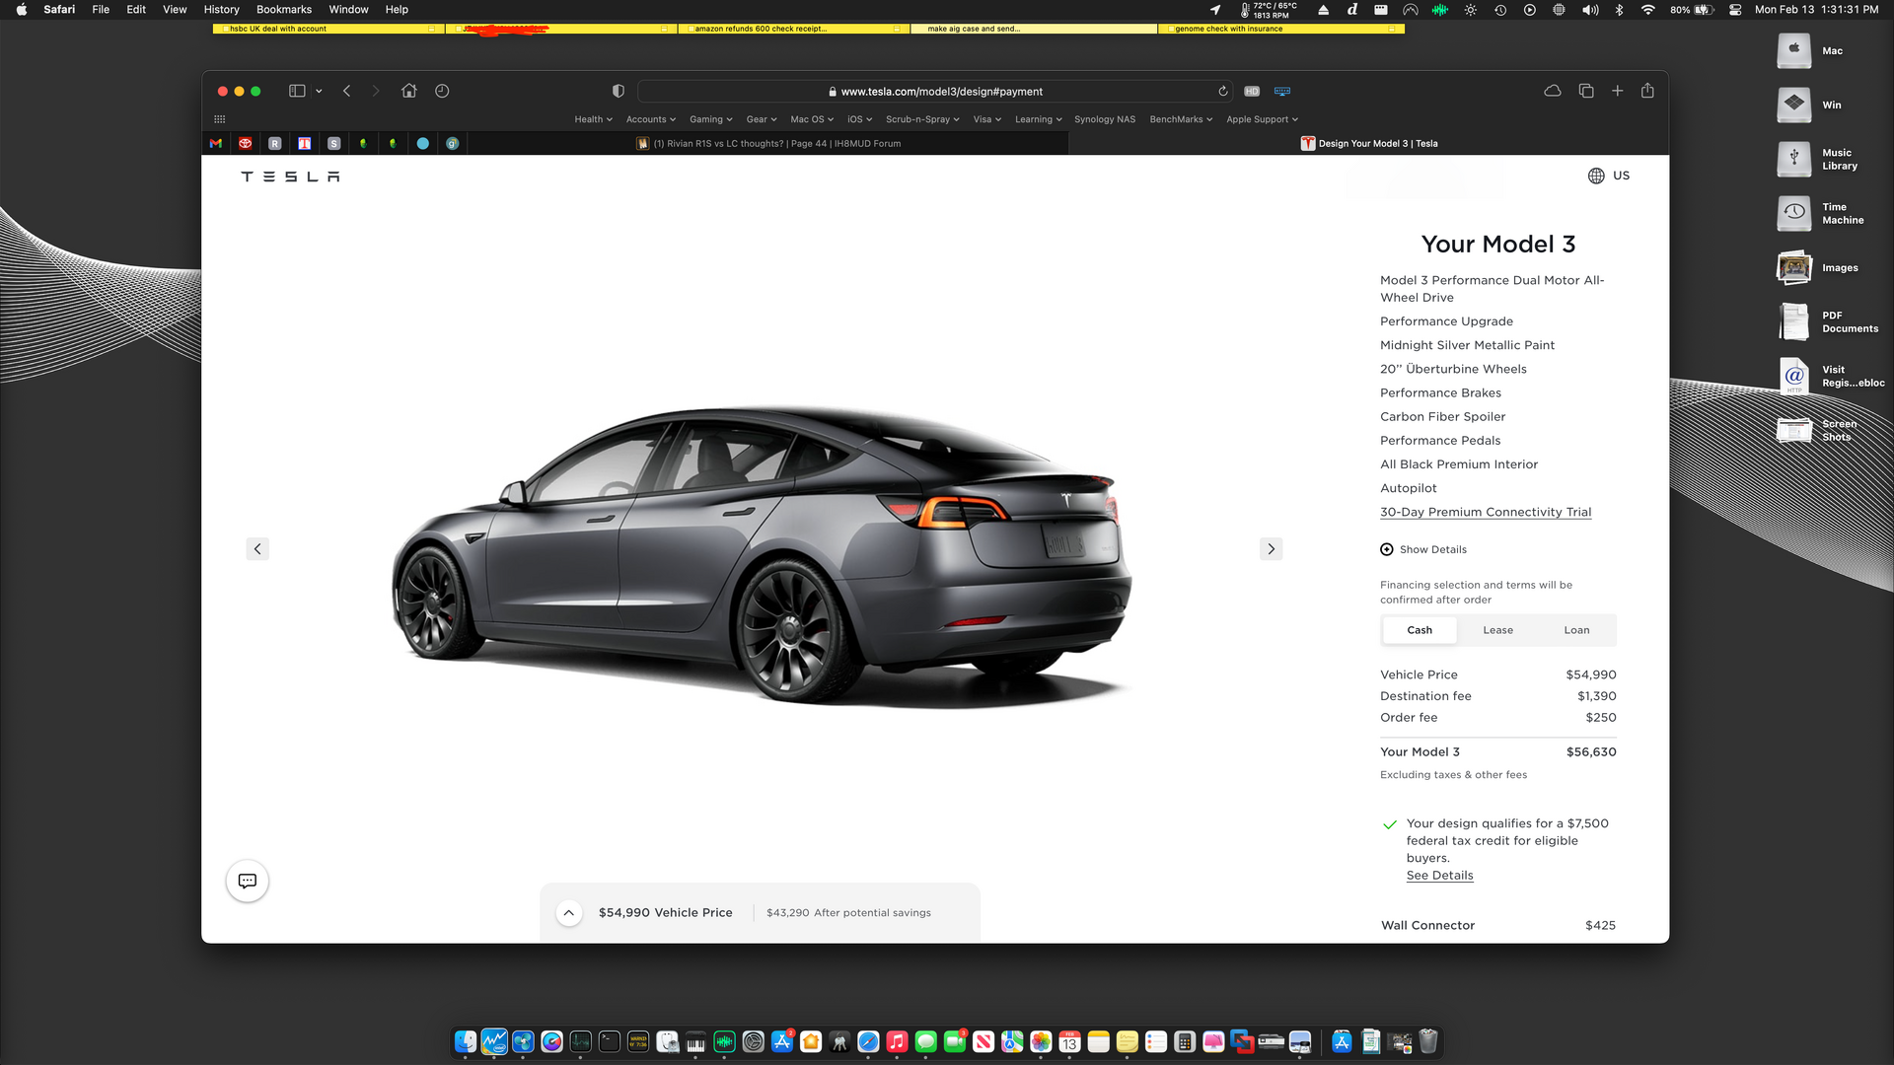
Task: Open the Apple Support bookmarks folder
Action: (1262, 119)
